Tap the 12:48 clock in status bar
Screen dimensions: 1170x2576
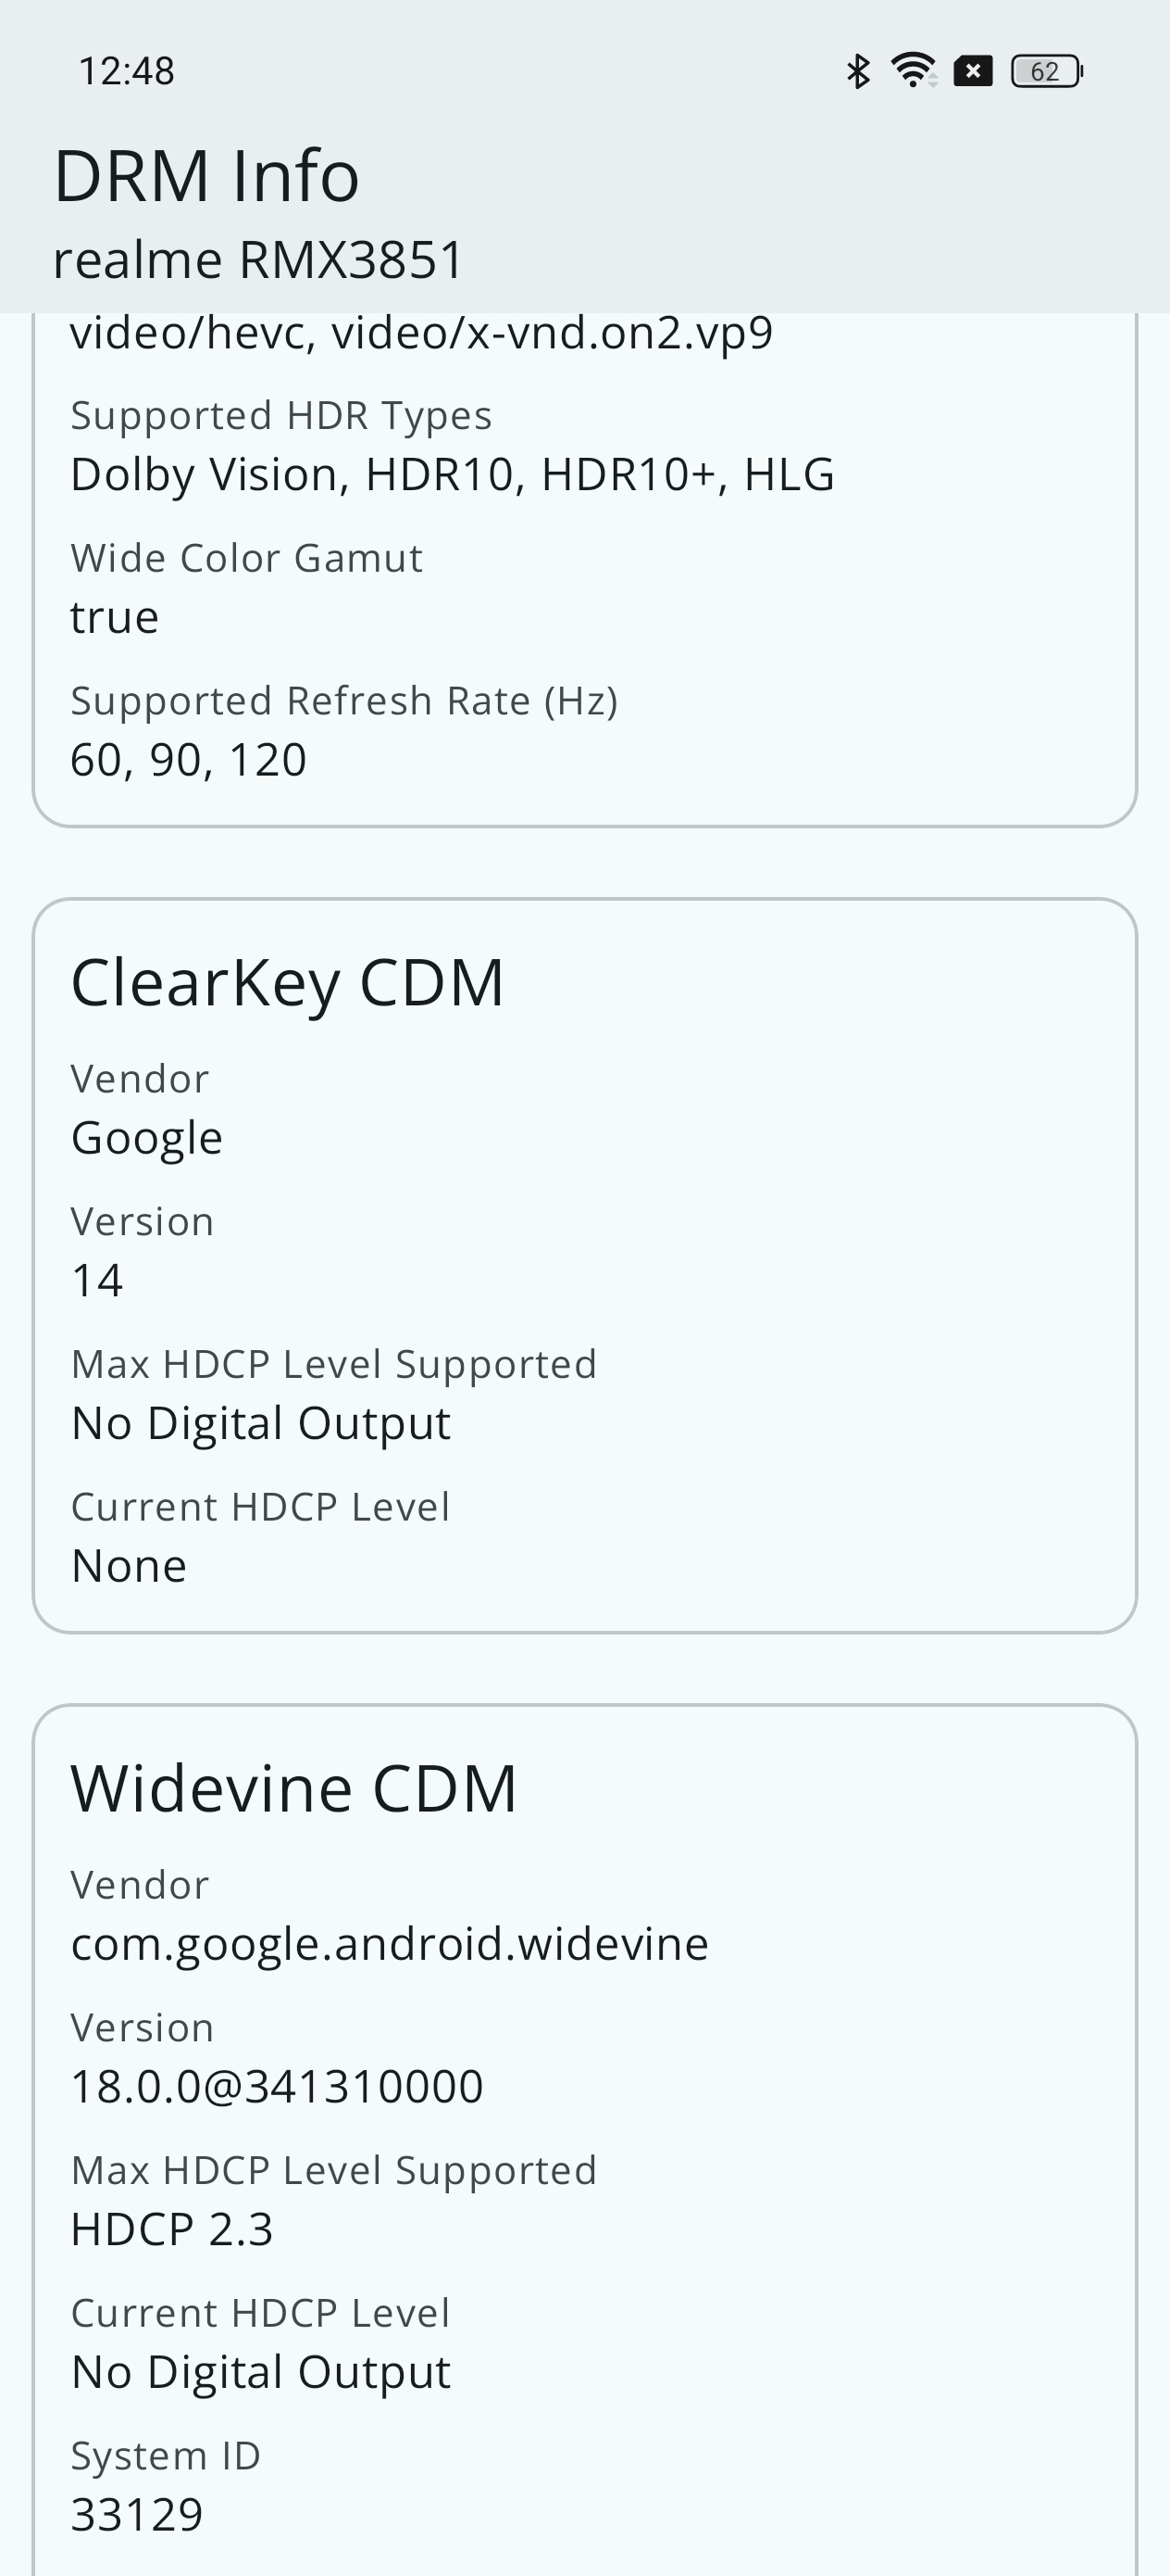pos(126,71)
